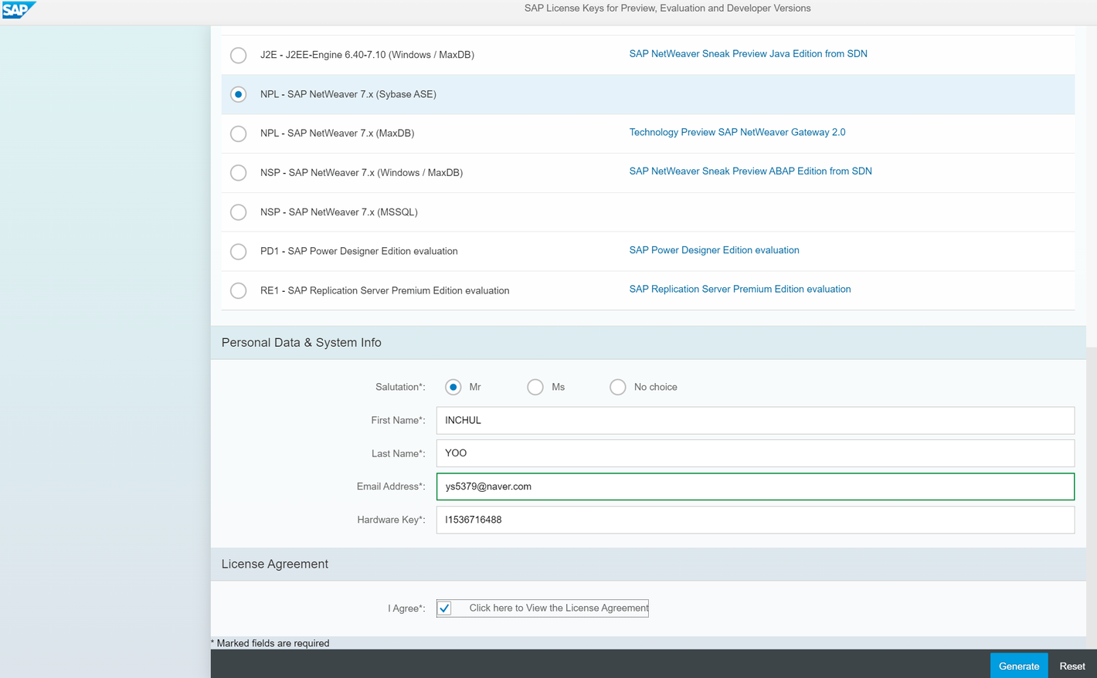This screenshot has height=678, width=1097.
Task: Open SAP NetWeaver Sneak Preview ABAP Edition link
Action: point(750,171)
